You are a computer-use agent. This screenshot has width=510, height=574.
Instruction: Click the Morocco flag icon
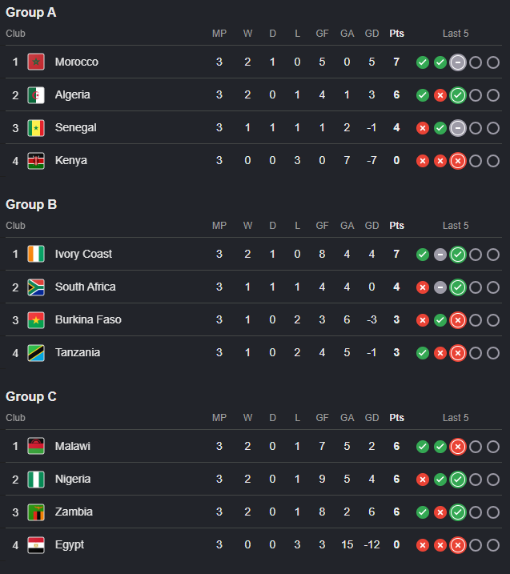point(36,62)
